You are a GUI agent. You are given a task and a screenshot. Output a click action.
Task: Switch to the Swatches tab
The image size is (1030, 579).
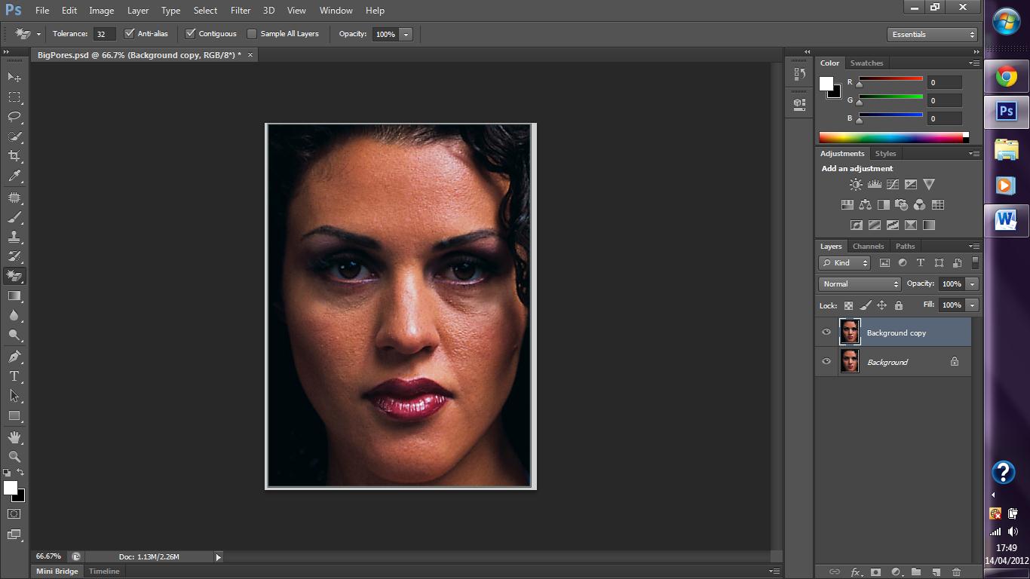click(866, 63)
